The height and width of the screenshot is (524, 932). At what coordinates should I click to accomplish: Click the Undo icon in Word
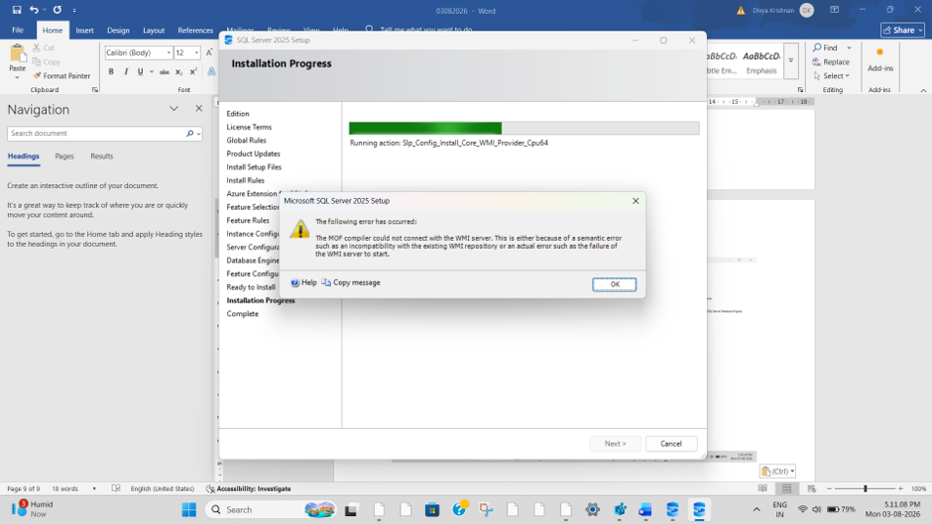click(34, 10)
